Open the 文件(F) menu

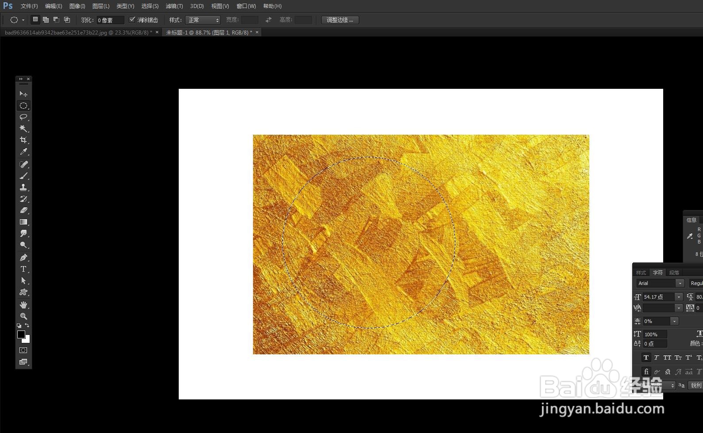coord(29,6)
